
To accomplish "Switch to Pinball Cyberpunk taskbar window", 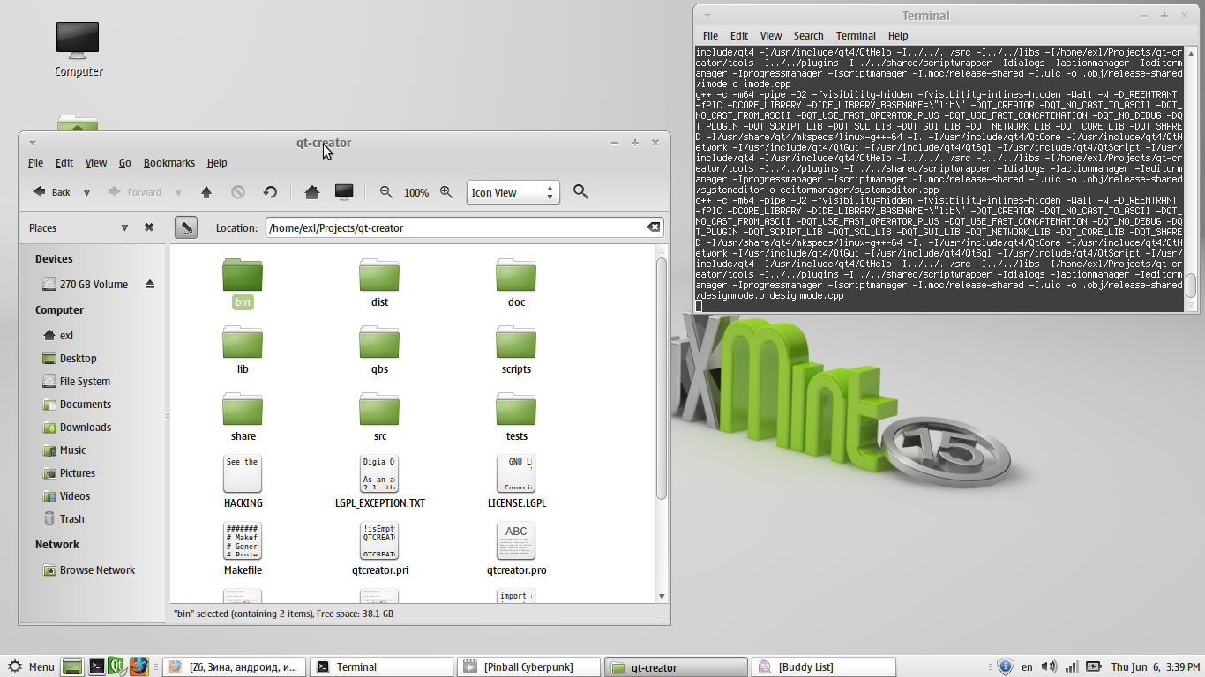I will tap(529, 667).
